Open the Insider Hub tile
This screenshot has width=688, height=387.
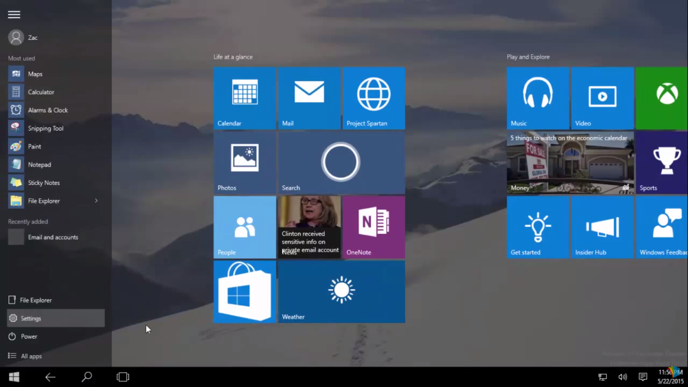pyautogui.click(x=602, y=227)
